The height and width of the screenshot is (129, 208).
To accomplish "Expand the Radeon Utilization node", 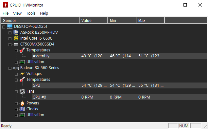I will (x=16, y=115).
